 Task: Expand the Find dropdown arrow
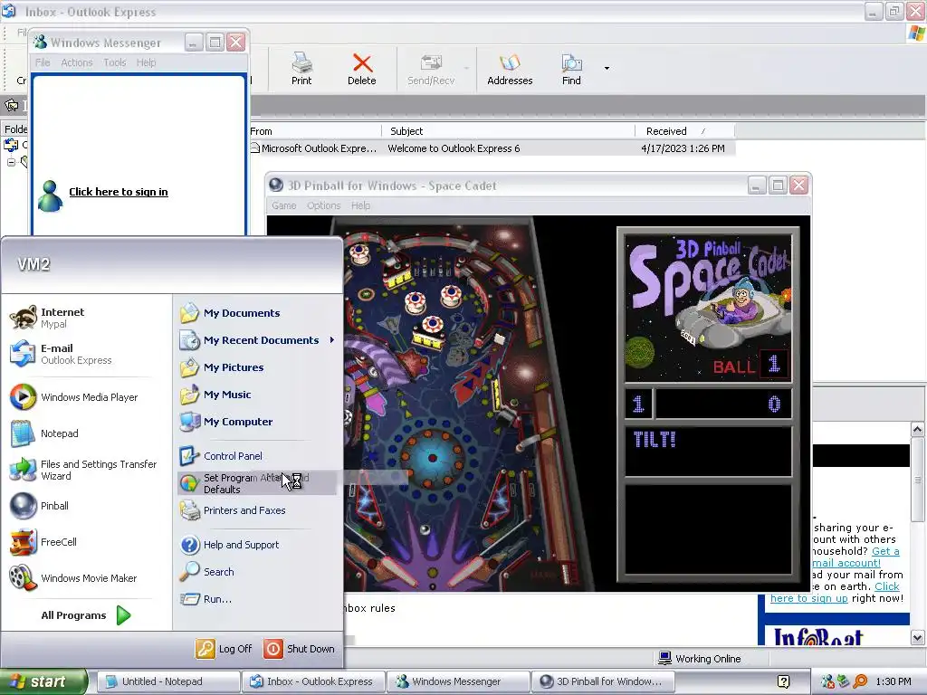click(607, 69)
